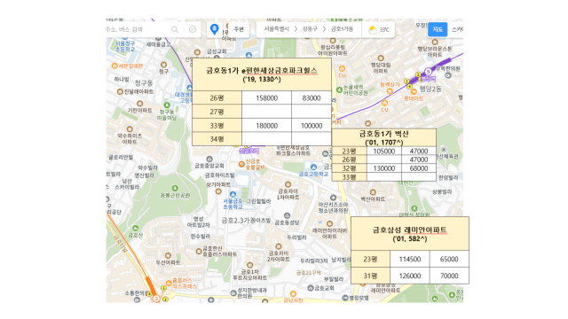Image resolution: width=568 pixels, height=319 pixels.
Task: Click the blue 금호고등학교 school marker
Action: pyautogui.click(x=313, y=167)
